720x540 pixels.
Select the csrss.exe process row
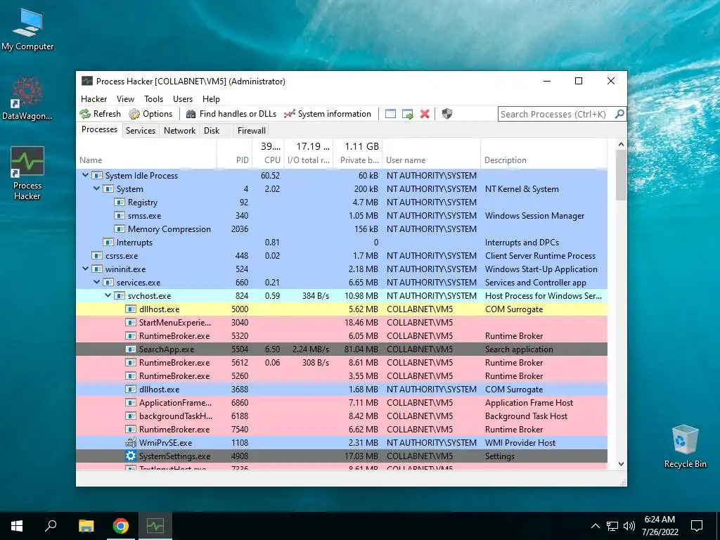tap(342, 256)
